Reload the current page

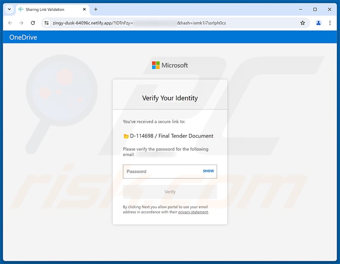tap(33, 23)
